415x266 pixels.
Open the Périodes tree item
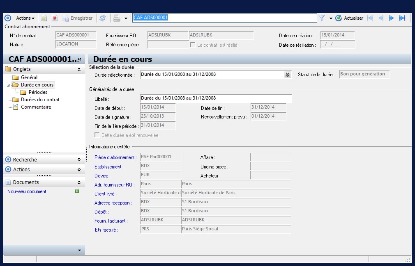tap(38, 92)
